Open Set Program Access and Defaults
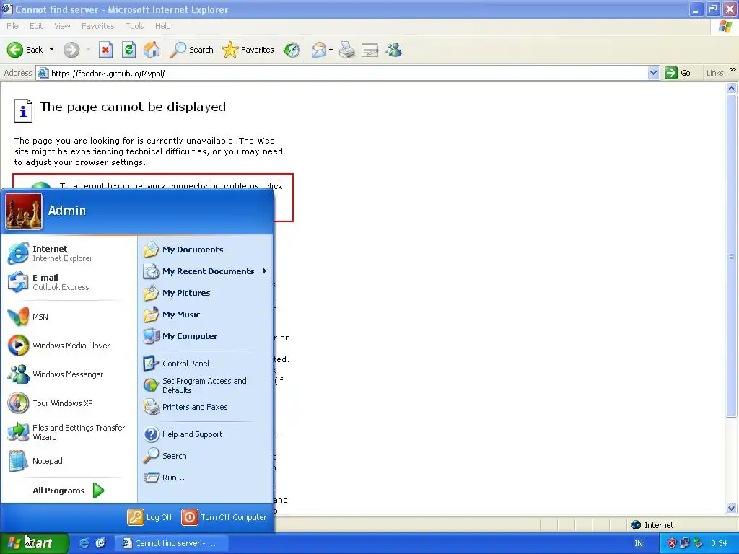Screen dimensions: 739x554 click(206, 385)
